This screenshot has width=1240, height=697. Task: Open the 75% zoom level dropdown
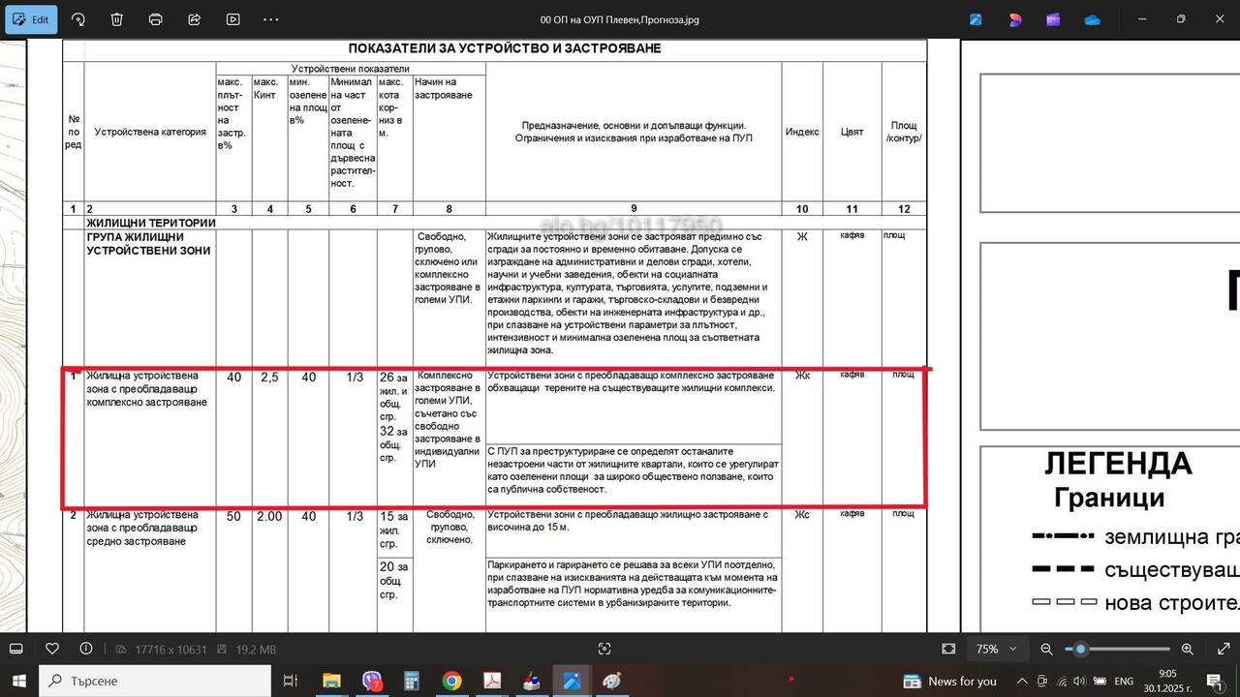[x=997, y=649]
